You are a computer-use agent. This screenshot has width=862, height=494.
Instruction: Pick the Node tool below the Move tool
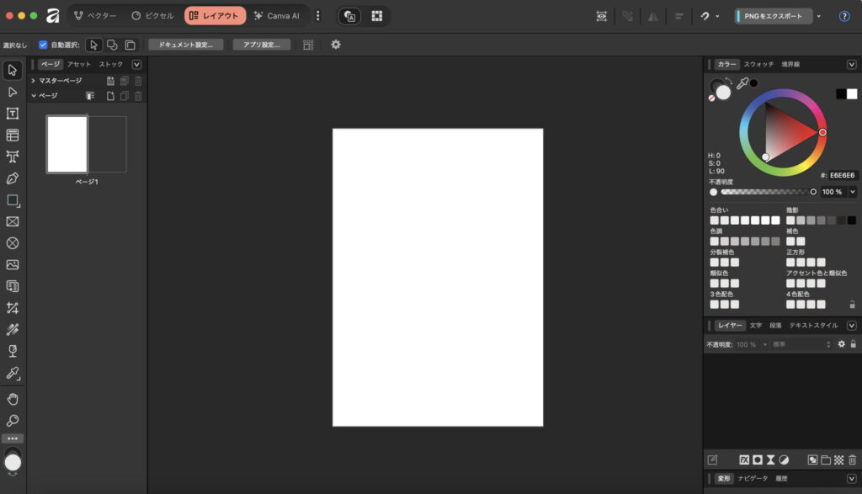[x=13, y=92]
